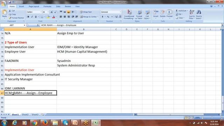Apply the red Font Color A
Screen dimensions: 224x126
click(x=54, y=17)
